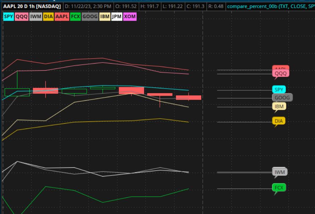315x214 pixels.
Task: Click the high price H: 191.7
Action: pyautogui.click(x=150, y=6)
